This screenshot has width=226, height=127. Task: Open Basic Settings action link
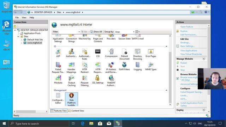point(188,46)
